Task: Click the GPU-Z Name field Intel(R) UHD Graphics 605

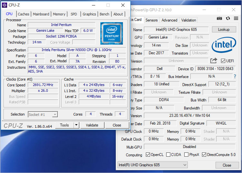Action: pos(176,30)
